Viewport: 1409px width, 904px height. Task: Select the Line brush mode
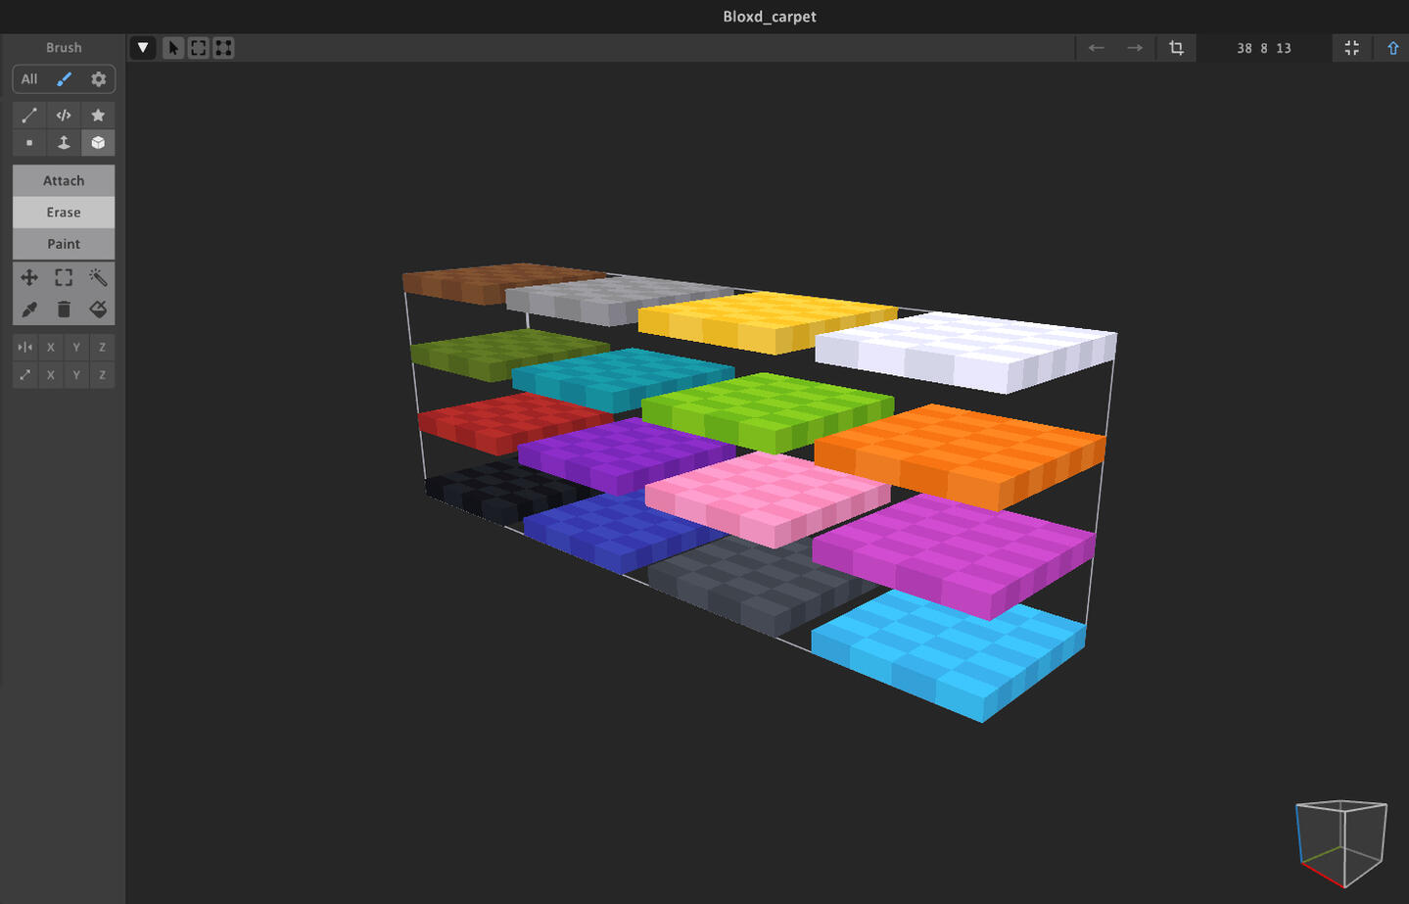click(x=29, y=116)
